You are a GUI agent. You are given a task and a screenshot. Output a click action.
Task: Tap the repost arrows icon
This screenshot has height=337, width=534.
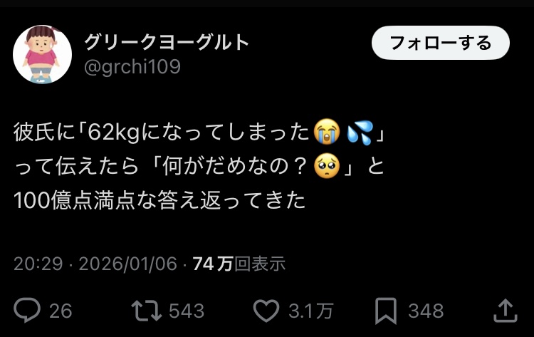[x=147, y=311]
